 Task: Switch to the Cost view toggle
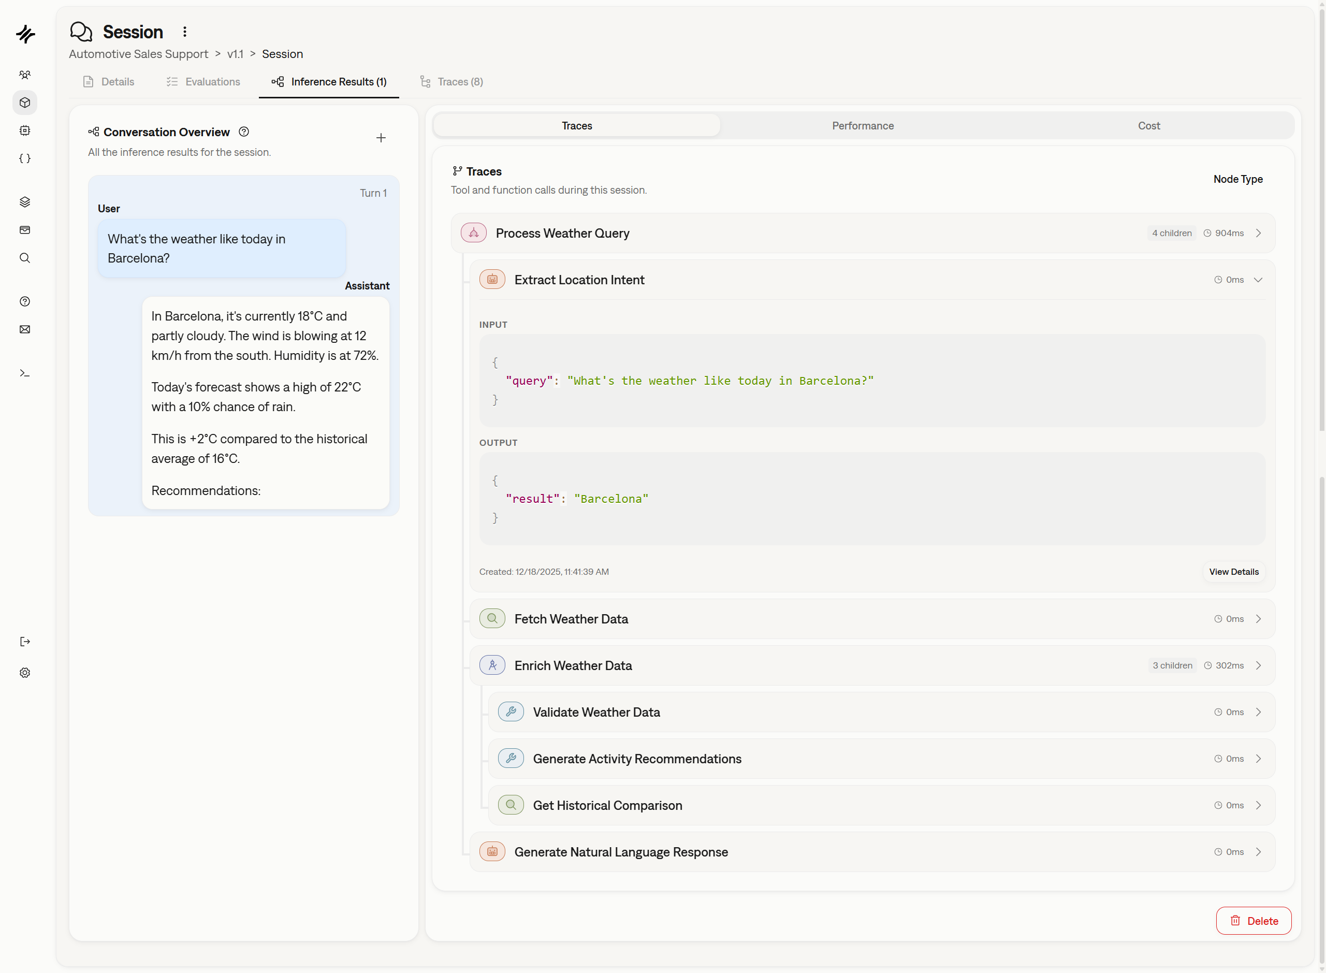coord(1148,125)
